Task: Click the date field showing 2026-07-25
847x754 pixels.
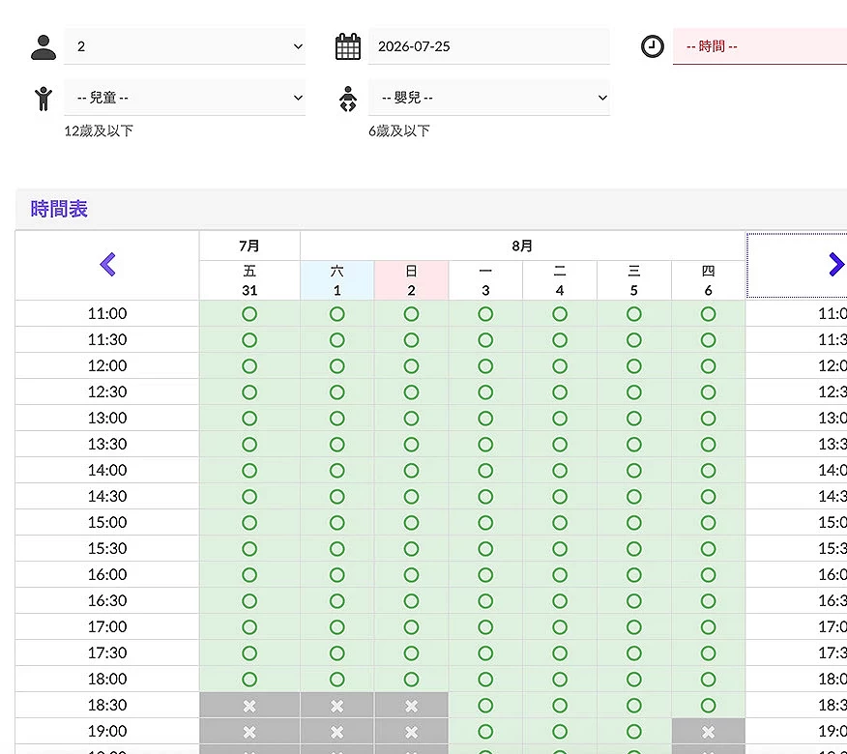Action: (x=489, y=46)
